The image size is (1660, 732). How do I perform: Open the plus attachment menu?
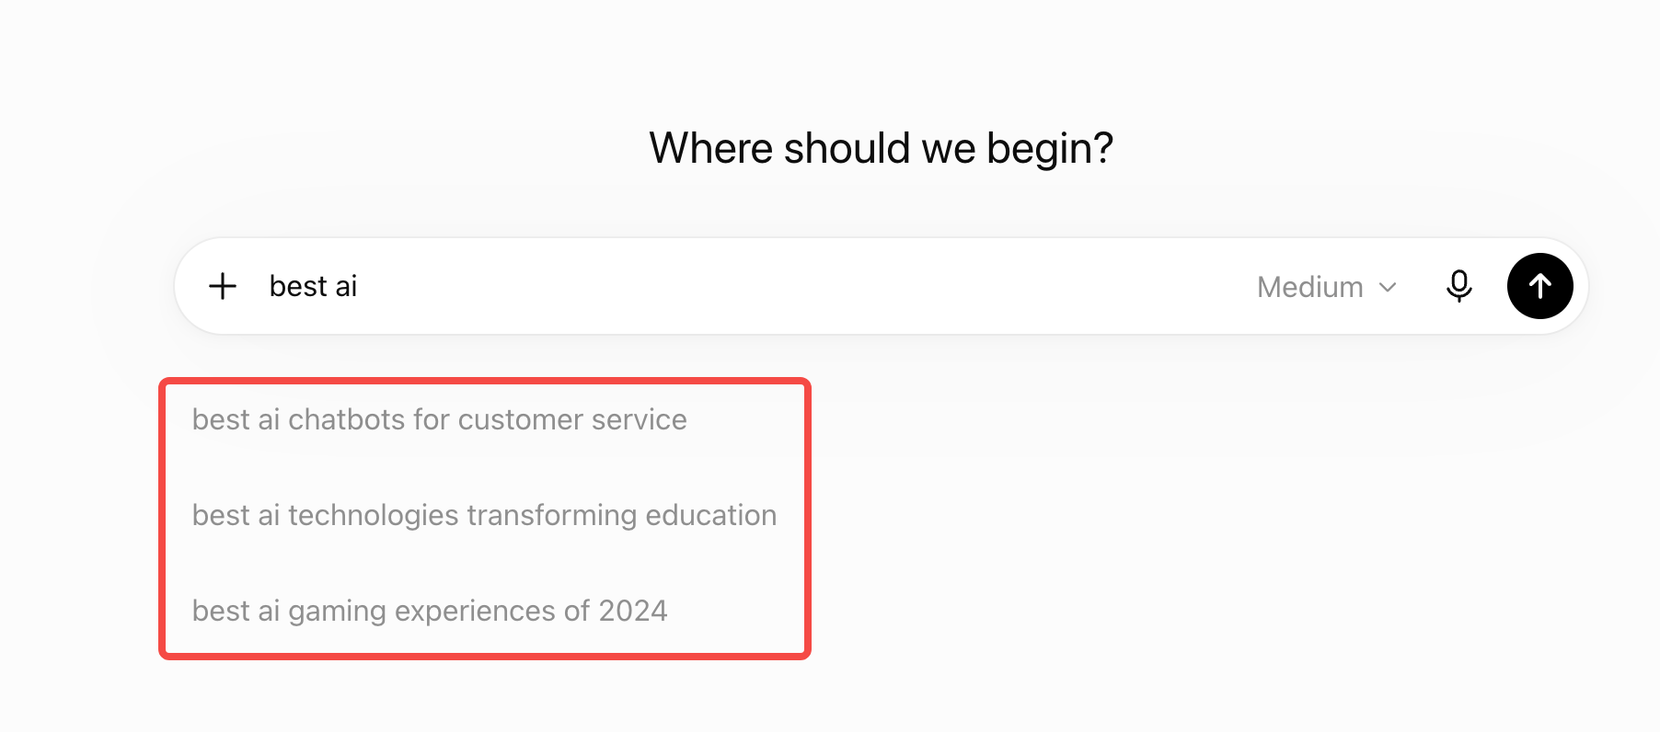223,286
